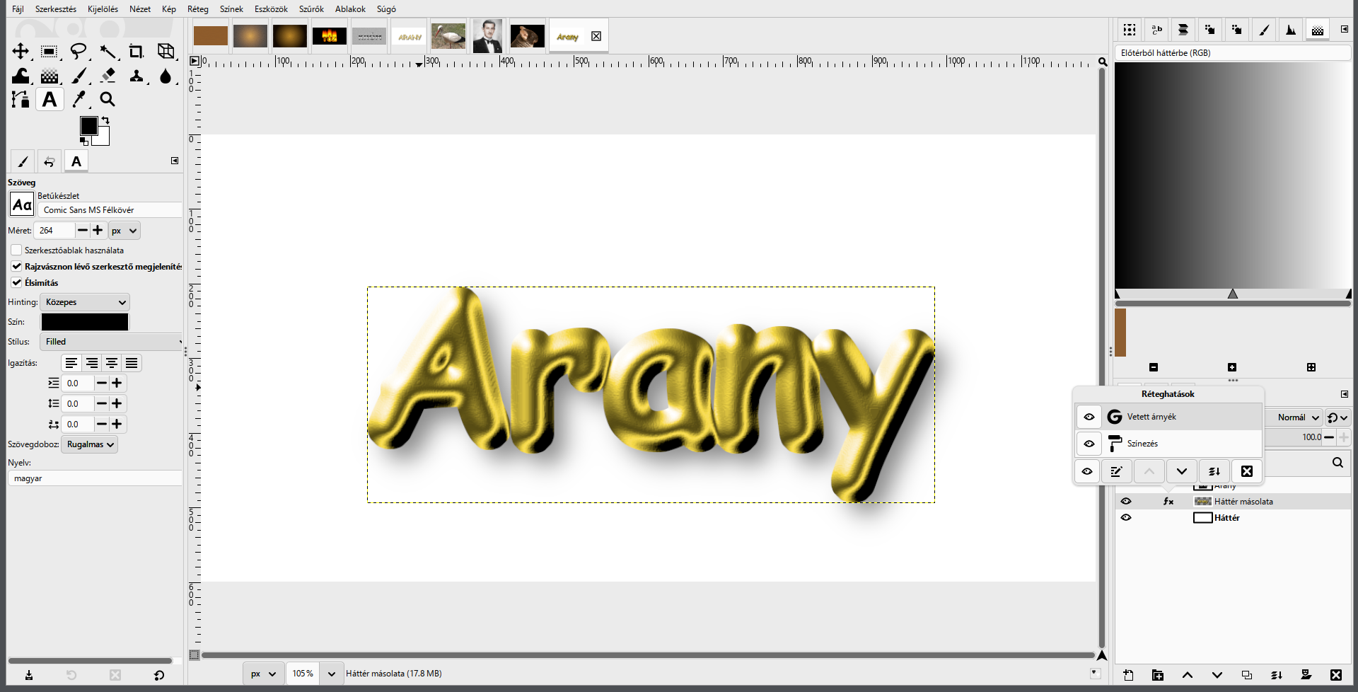Open the Szövegdoboz Rugalmas dropdown

point(90,444)
